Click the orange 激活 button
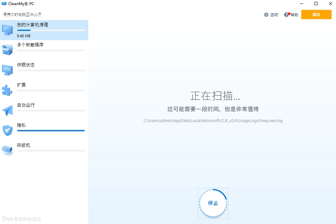336x224 pixels. pyautogui.click(x=316, y=15)
